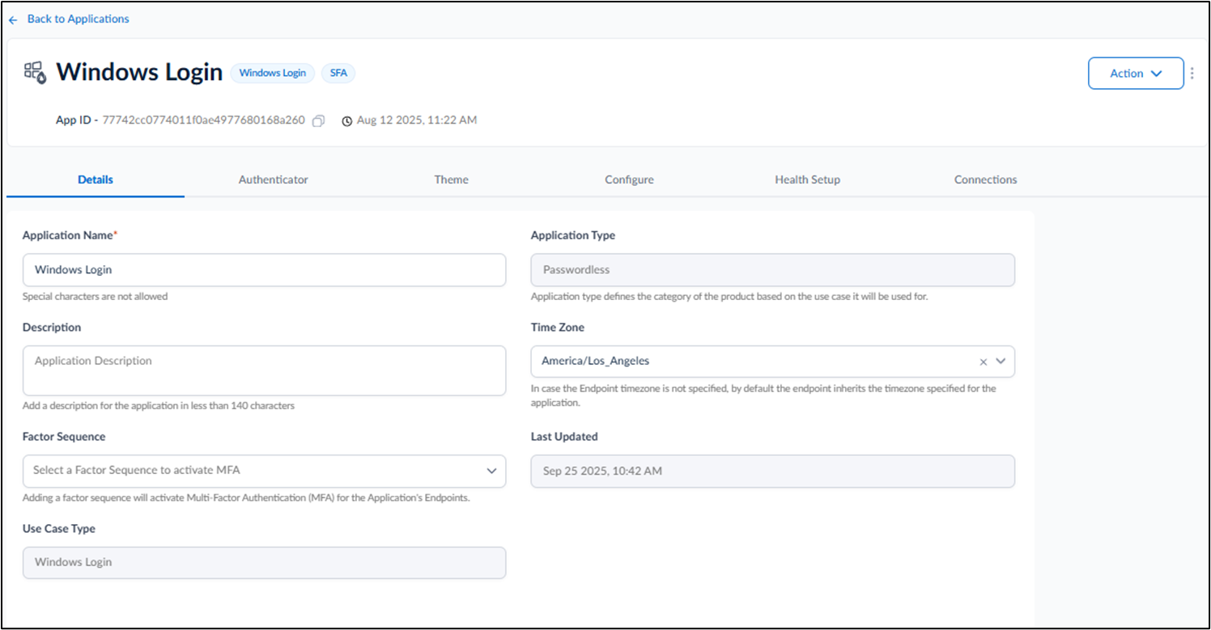Select the Configure tab
1211x630 pixels.
click(629, 180)
